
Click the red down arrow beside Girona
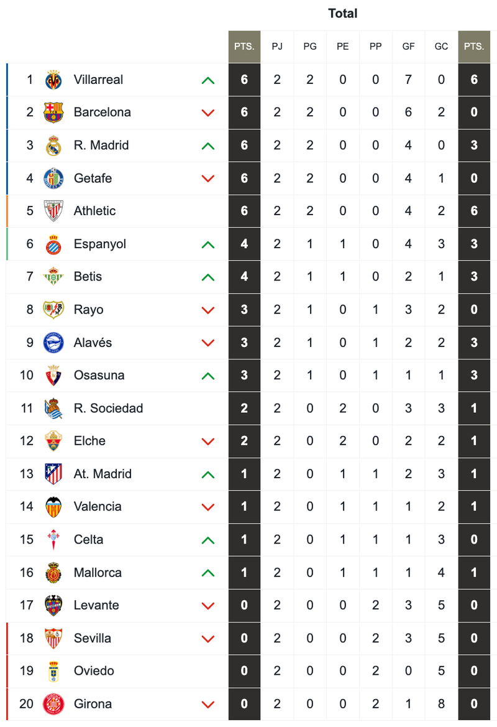point(208,705)
